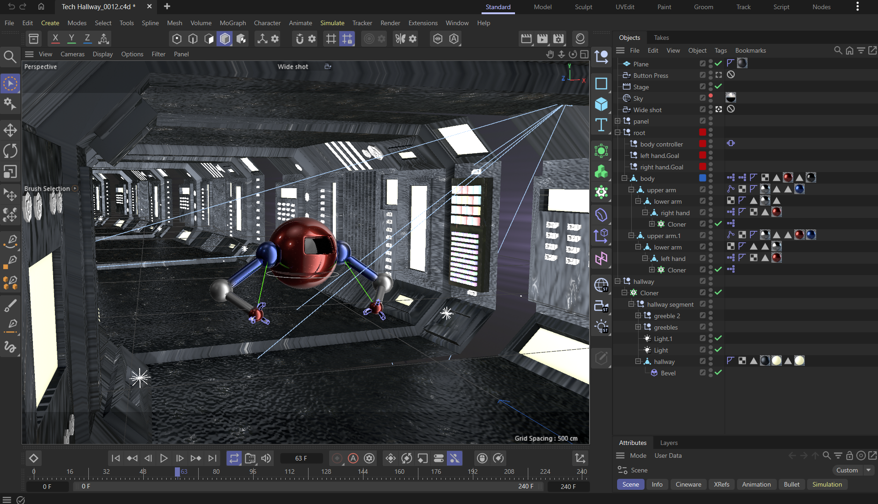The height and width of the screenshot is (504, 878).
Task: Collapse the root object hierarchy
Action: (x=618, y=132)
